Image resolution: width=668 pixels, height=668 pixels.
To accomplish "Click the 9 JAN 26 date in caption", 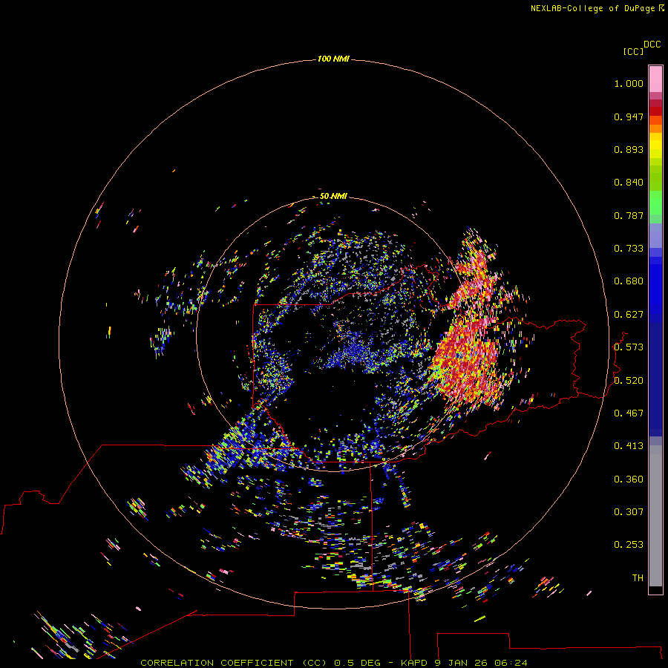I will point(462,663).
